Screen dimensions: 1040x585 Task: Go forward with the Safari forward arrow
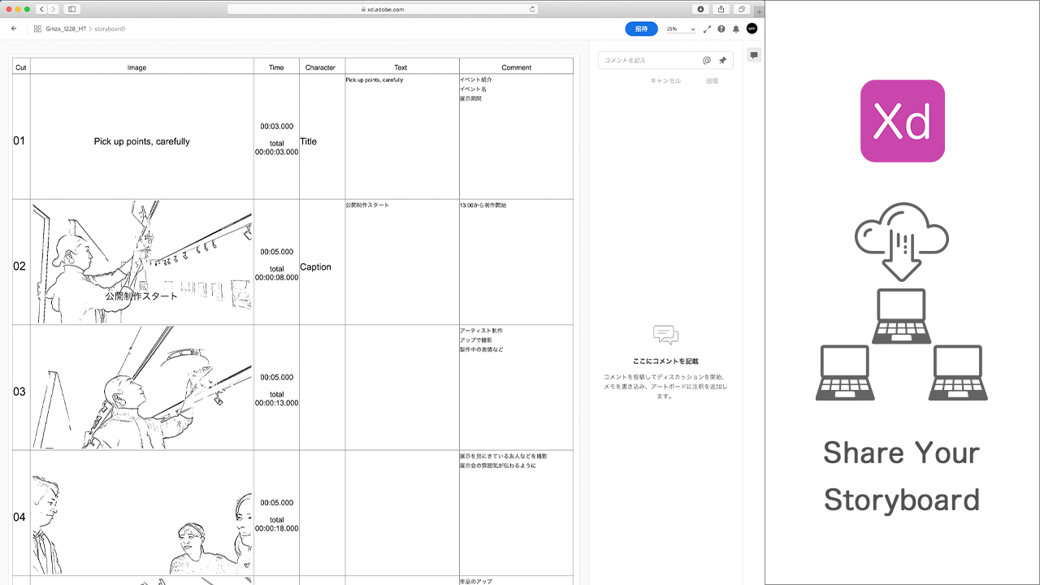pos(54,9)
